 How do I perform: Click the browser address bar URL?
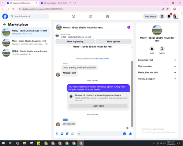tap(42, 9)
